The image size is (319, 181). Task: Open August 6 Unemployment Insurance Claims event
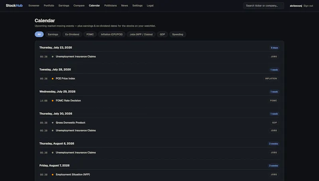(x=76, y=153)
